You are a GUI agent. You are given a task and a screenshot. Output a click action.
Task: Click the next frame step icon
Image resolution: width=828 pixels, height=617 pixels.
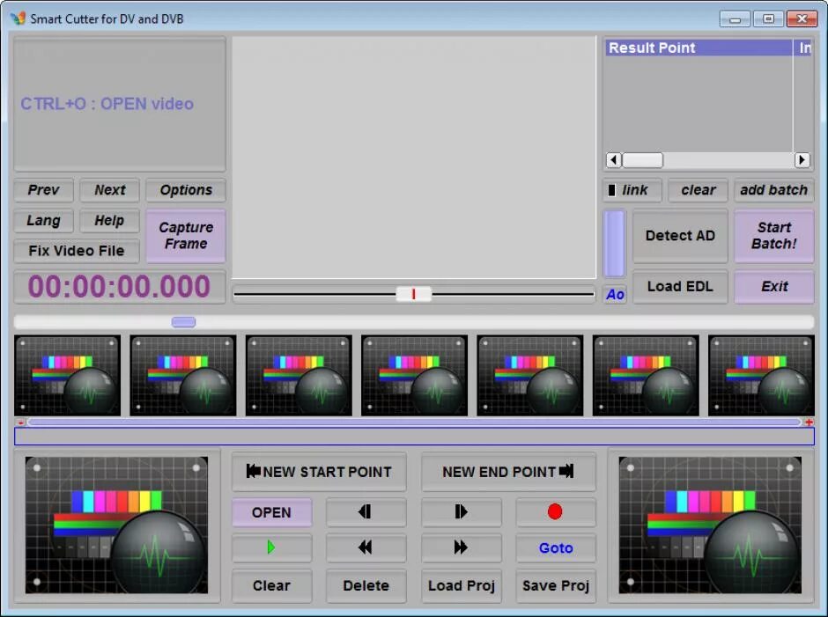461,511
